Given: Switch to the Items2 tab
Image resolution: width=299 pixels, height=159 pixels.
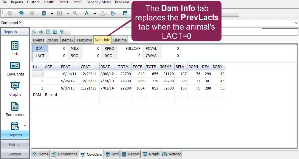Looking at the screenshot, I should point(67,40).
